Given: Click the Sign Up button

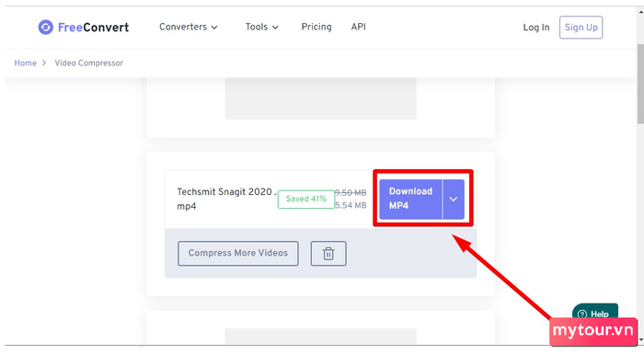Looking at the screenshot, I should point(581,28).
